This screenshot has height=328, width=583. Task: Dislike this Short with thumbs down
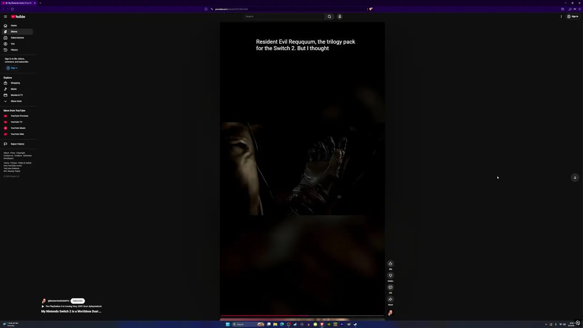(390, 276)
